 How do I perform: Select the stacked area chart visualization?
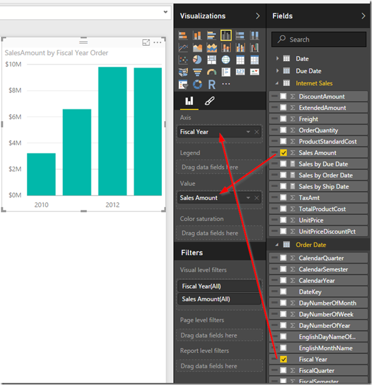click(x=211, y=48)
